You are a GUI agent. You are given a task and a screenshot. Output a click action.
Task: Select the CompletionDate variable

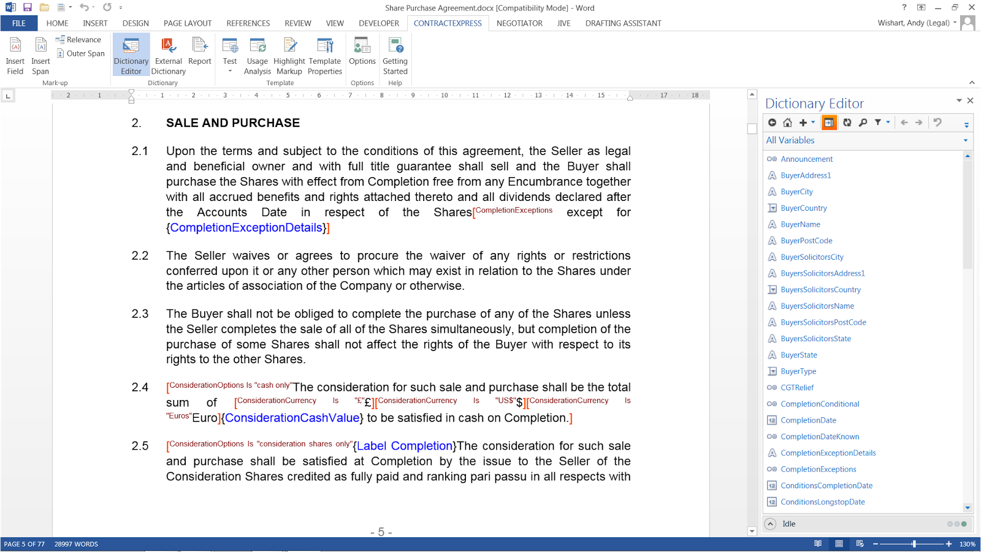(x=808, y=420)
